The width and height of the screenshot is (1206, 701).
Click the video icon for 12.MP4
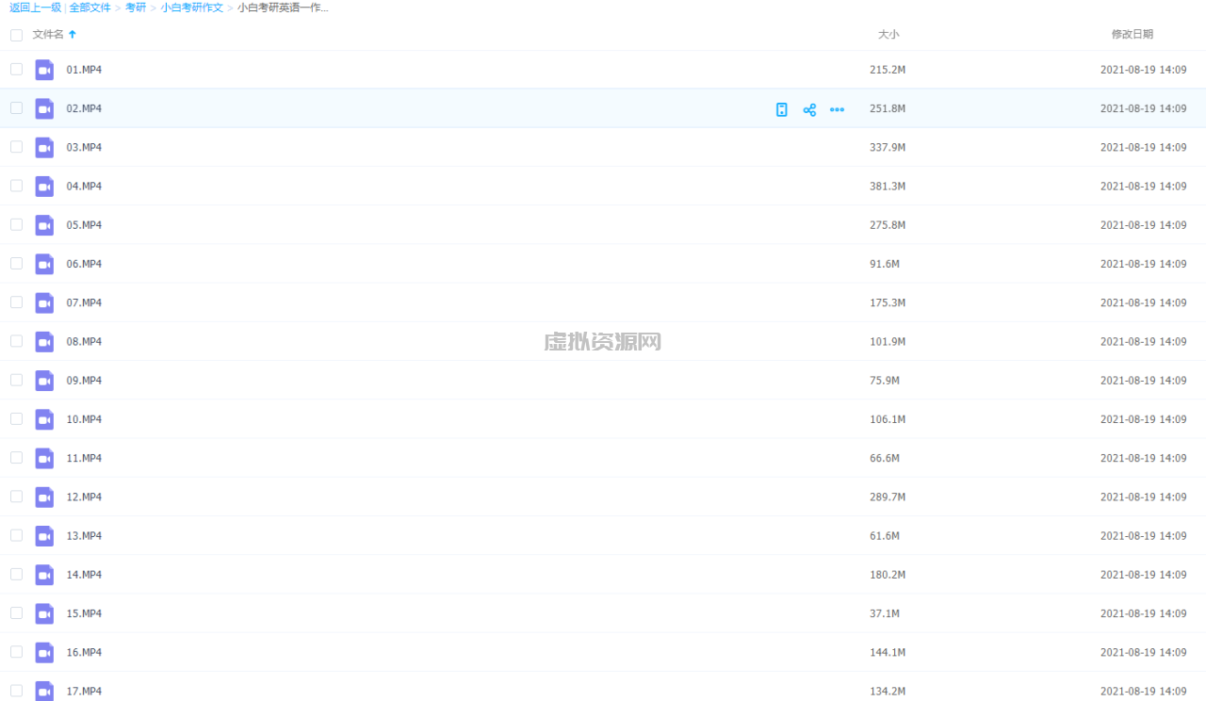pos(44,497)
